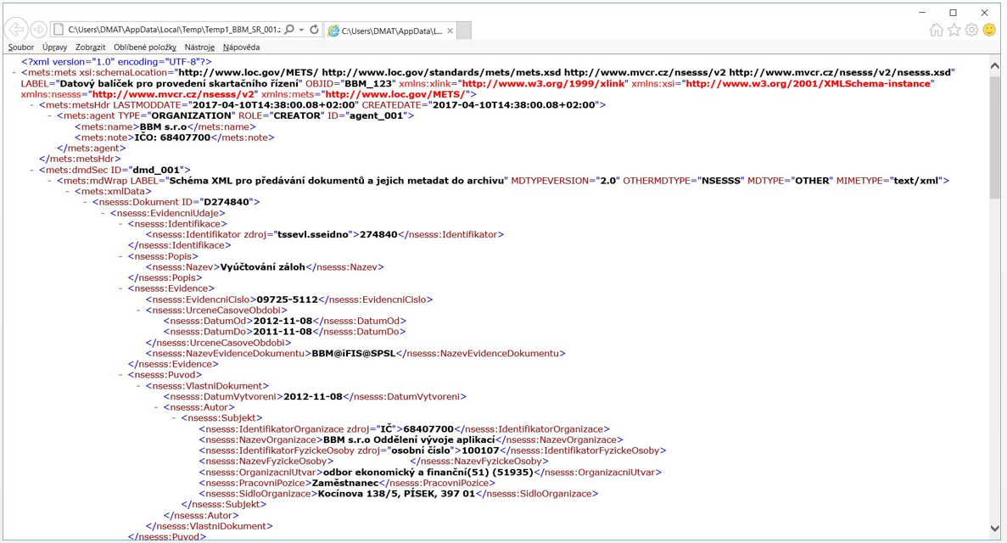Collapse the nsesss:Dokument ID node

pyautogui.click(x=87, y=202)
